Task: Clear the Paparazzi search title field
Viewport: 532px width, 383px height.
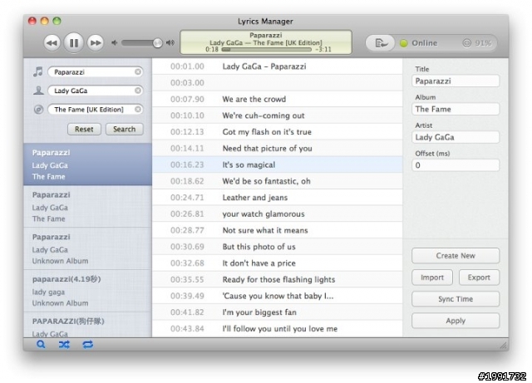Action: 138,72
